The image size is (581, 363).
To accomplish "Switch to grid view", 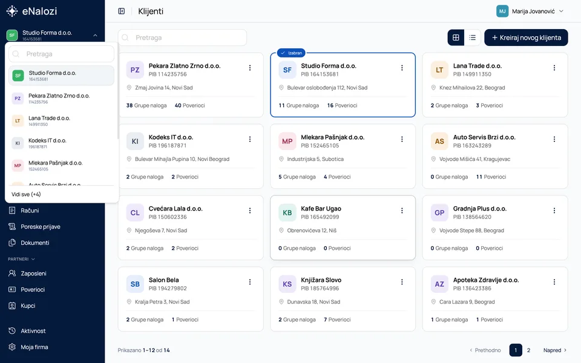I will point(456,38).
